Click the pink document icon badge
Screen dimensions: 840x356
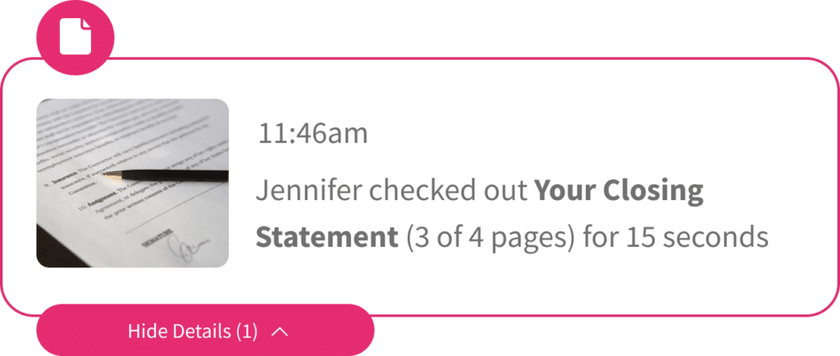click(75, 36)
